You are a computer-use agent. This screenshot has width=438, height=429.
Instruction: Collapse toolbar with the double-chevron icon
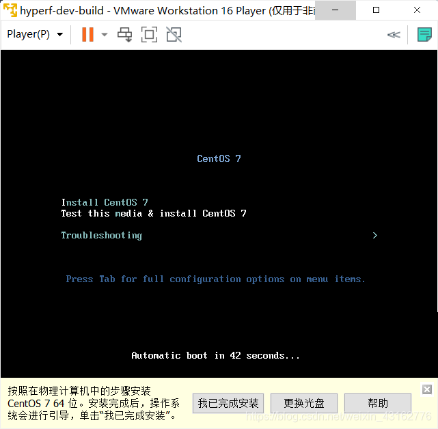(x=394, y=35)
